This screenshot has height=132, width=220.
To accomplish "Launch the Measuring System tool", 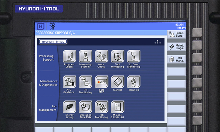I will click(86, 56).
